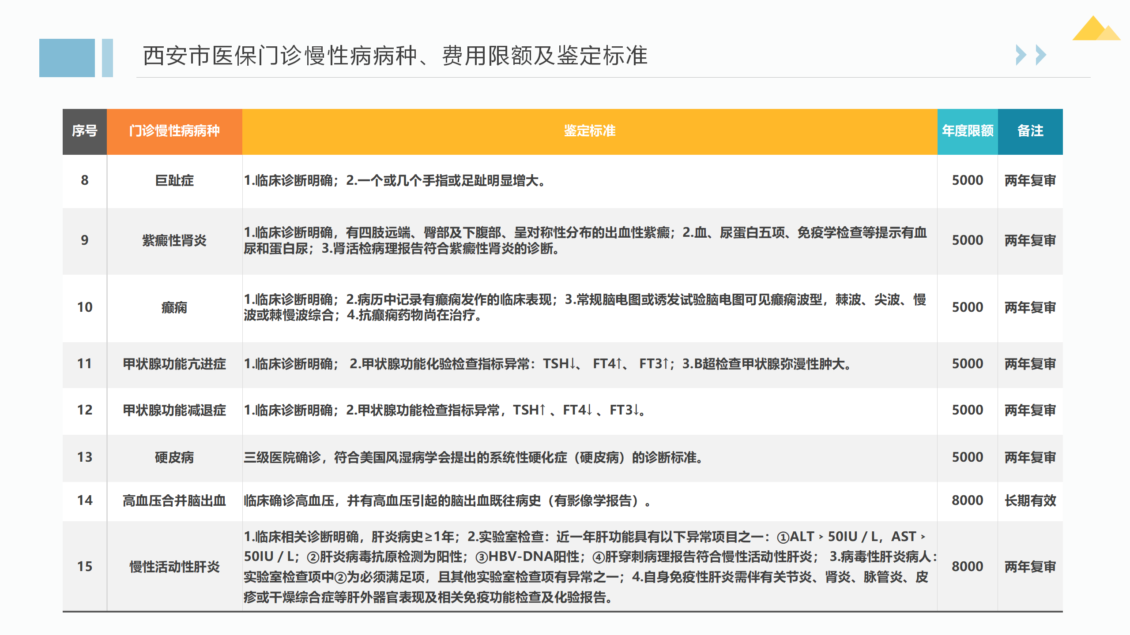The height and width of the screenshot is (635, 1130).
Task: Select the 慢性活动性肝炎 disease cell
Action: (x=174, y=567)
